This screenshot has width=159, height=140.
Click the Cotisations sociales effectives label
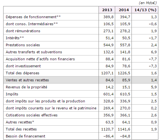[32, 115]
